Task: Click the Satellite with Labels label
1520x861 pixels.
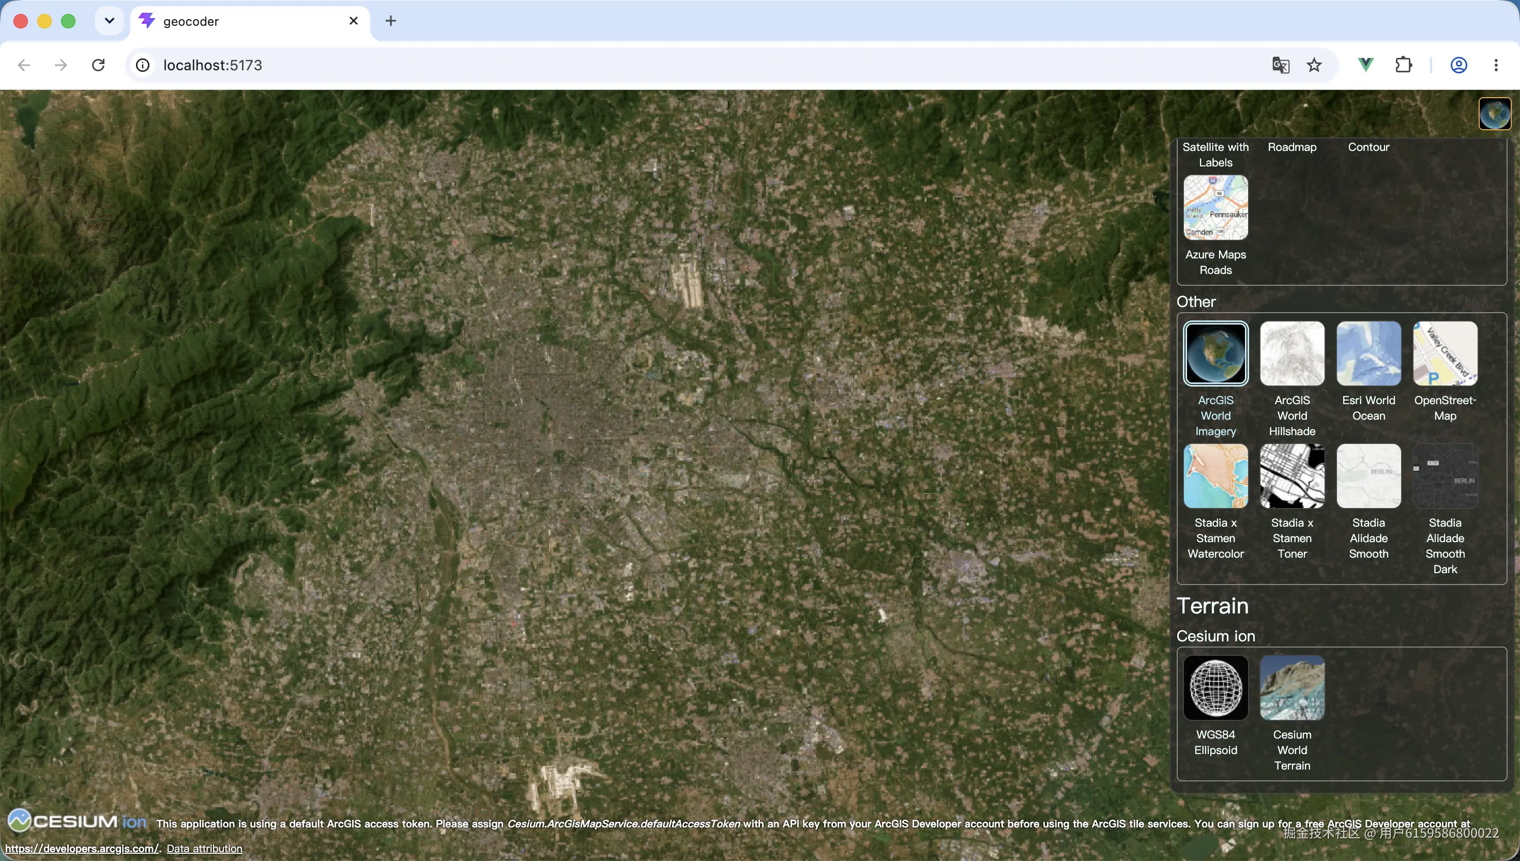Action: (1215, 155)
